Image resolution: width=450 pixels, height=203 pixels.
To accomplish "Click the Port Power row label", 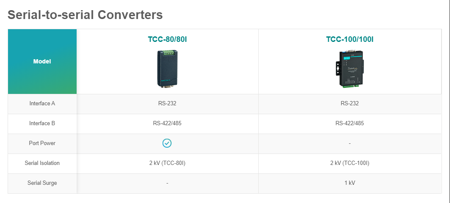I will [x=42, y=143].
